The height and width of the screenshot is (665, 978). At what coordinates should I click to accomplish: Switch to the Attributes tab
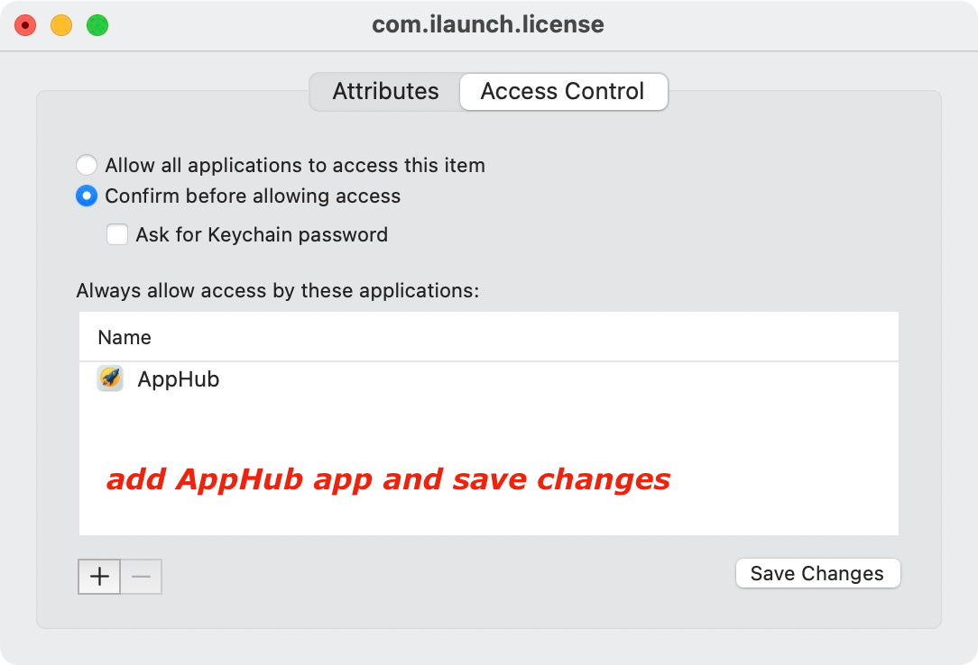(x=385, y=92)
